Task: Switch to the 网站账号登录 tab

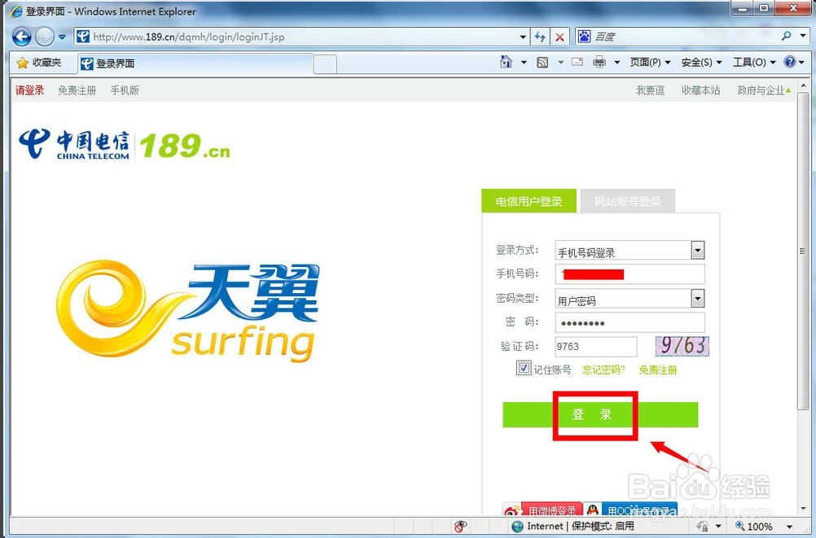Action: coord(627,201)
